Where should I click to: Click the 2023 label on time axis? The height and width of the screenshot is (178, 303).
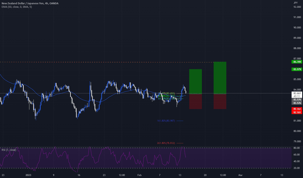coord(28,175)
